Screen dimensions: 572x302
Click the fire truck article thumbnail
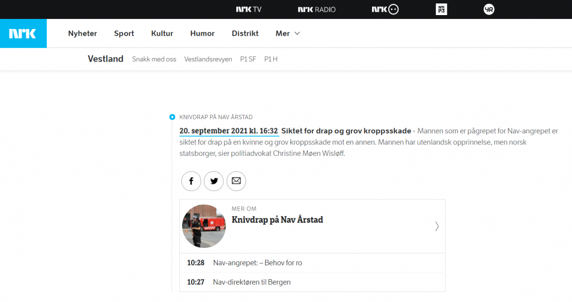coord(204,226)
